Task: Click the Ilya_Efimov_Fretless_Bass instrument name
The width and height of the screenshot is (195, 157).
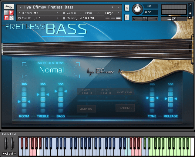Action: 49,7
